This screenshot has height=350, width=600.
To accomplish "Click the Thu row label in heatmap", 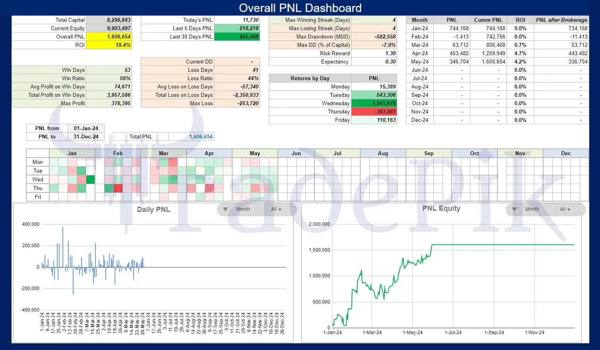I will point(38,188).
